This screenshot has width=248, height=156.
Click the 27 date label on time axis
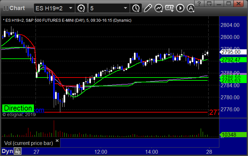coord(36,152)
